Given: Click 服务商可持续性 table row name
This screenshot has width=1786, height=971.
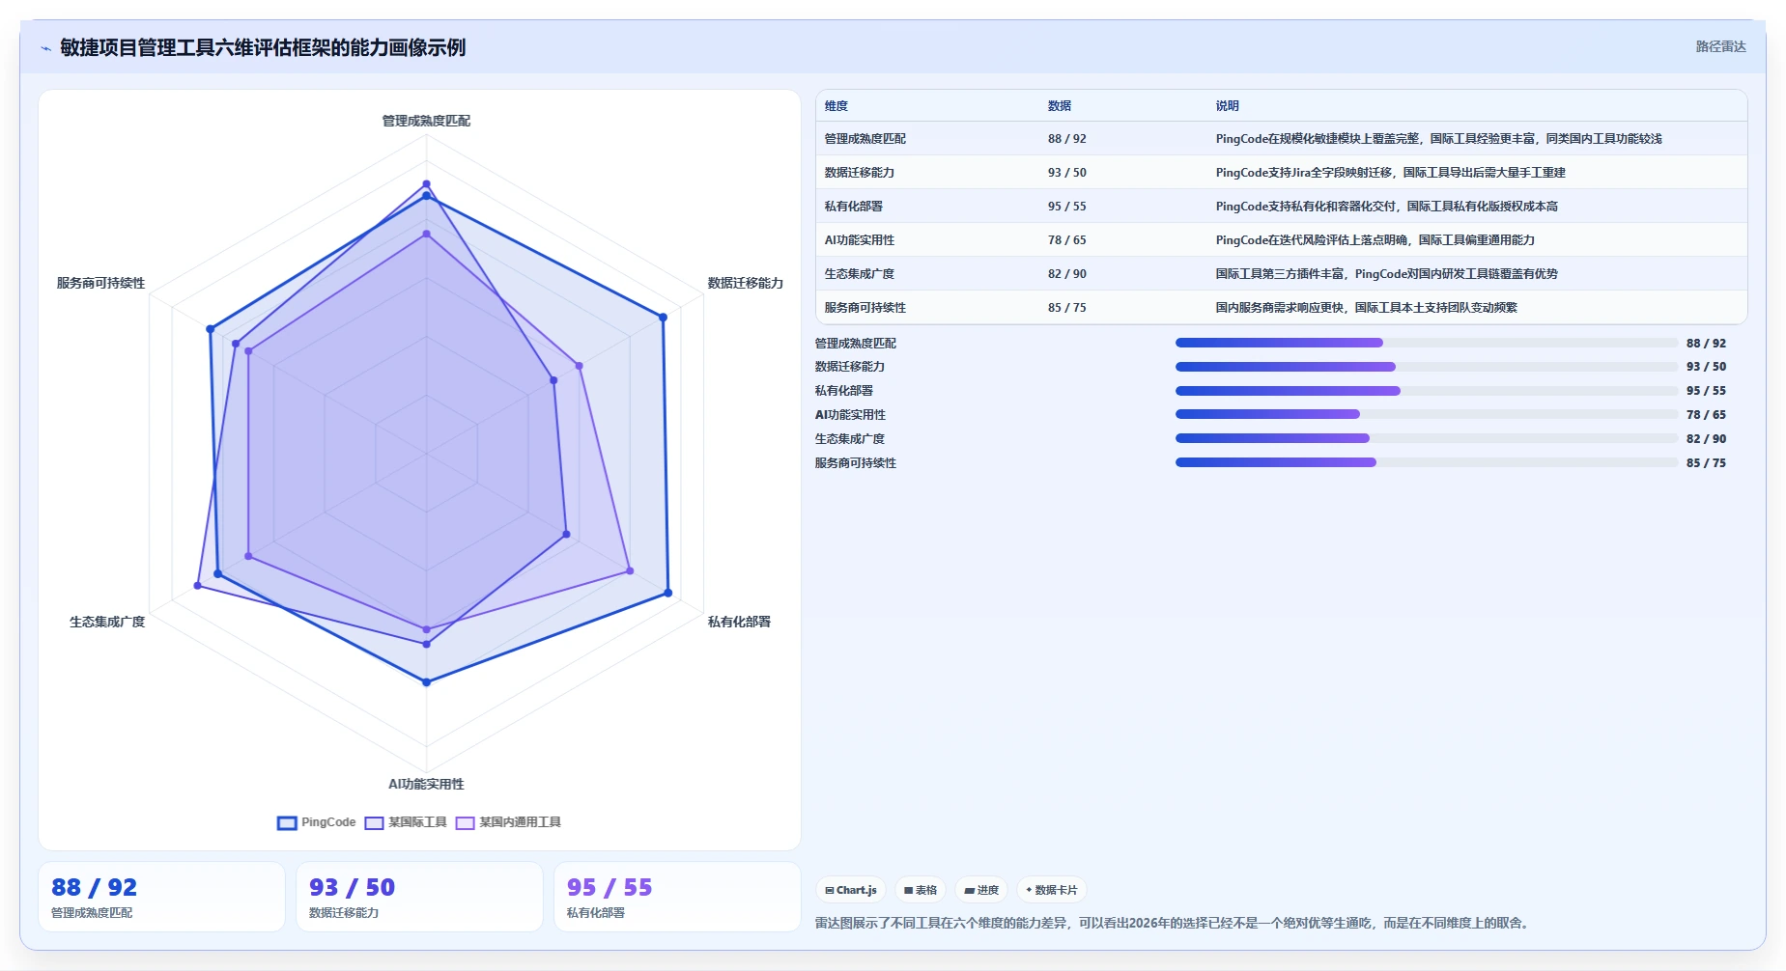Looking at the screenshot, I should tap(865, 308).
